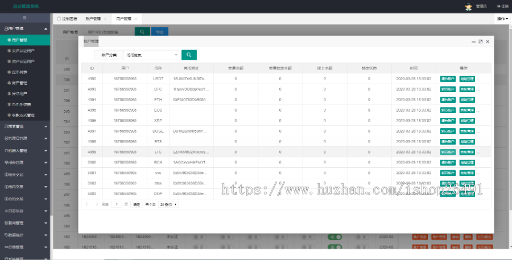The height and width of the screenshot is (260, 512).
Task: Toggle the first grey switch in row 492
Action: (199, 247)
